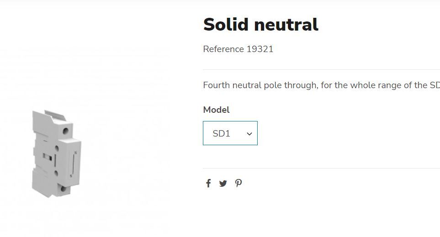Viewport: 440px width, 237px height.
Task: Click the top terminal hole of pictured module
Action: click(66, 131)
